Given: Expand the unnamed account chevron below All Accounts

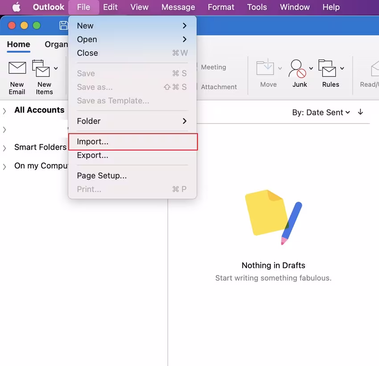Looking at the screenshot, I should coord(4,130).
